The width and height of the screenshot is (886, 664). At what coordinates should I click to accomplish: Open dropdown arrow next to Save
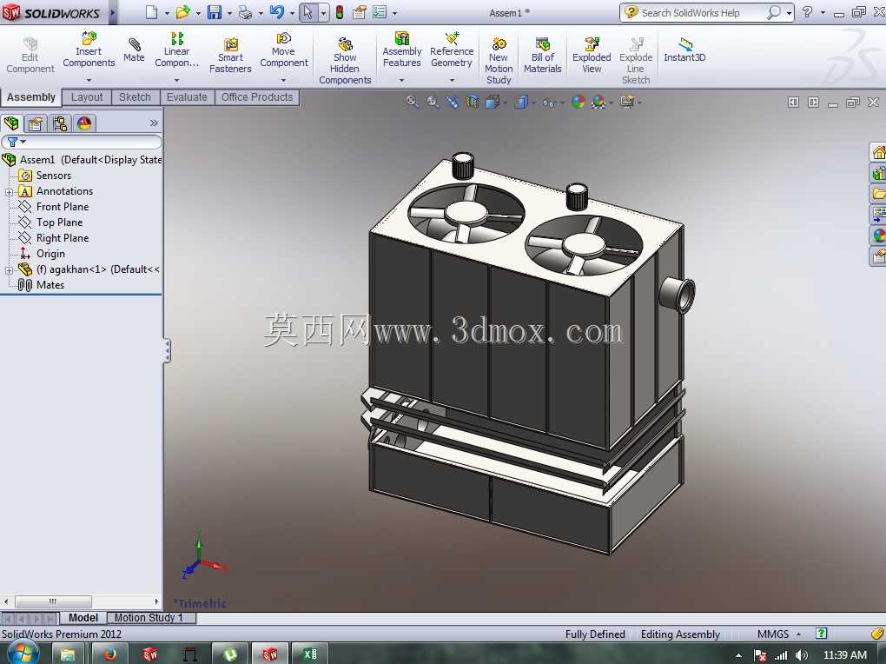click(229, 13)
